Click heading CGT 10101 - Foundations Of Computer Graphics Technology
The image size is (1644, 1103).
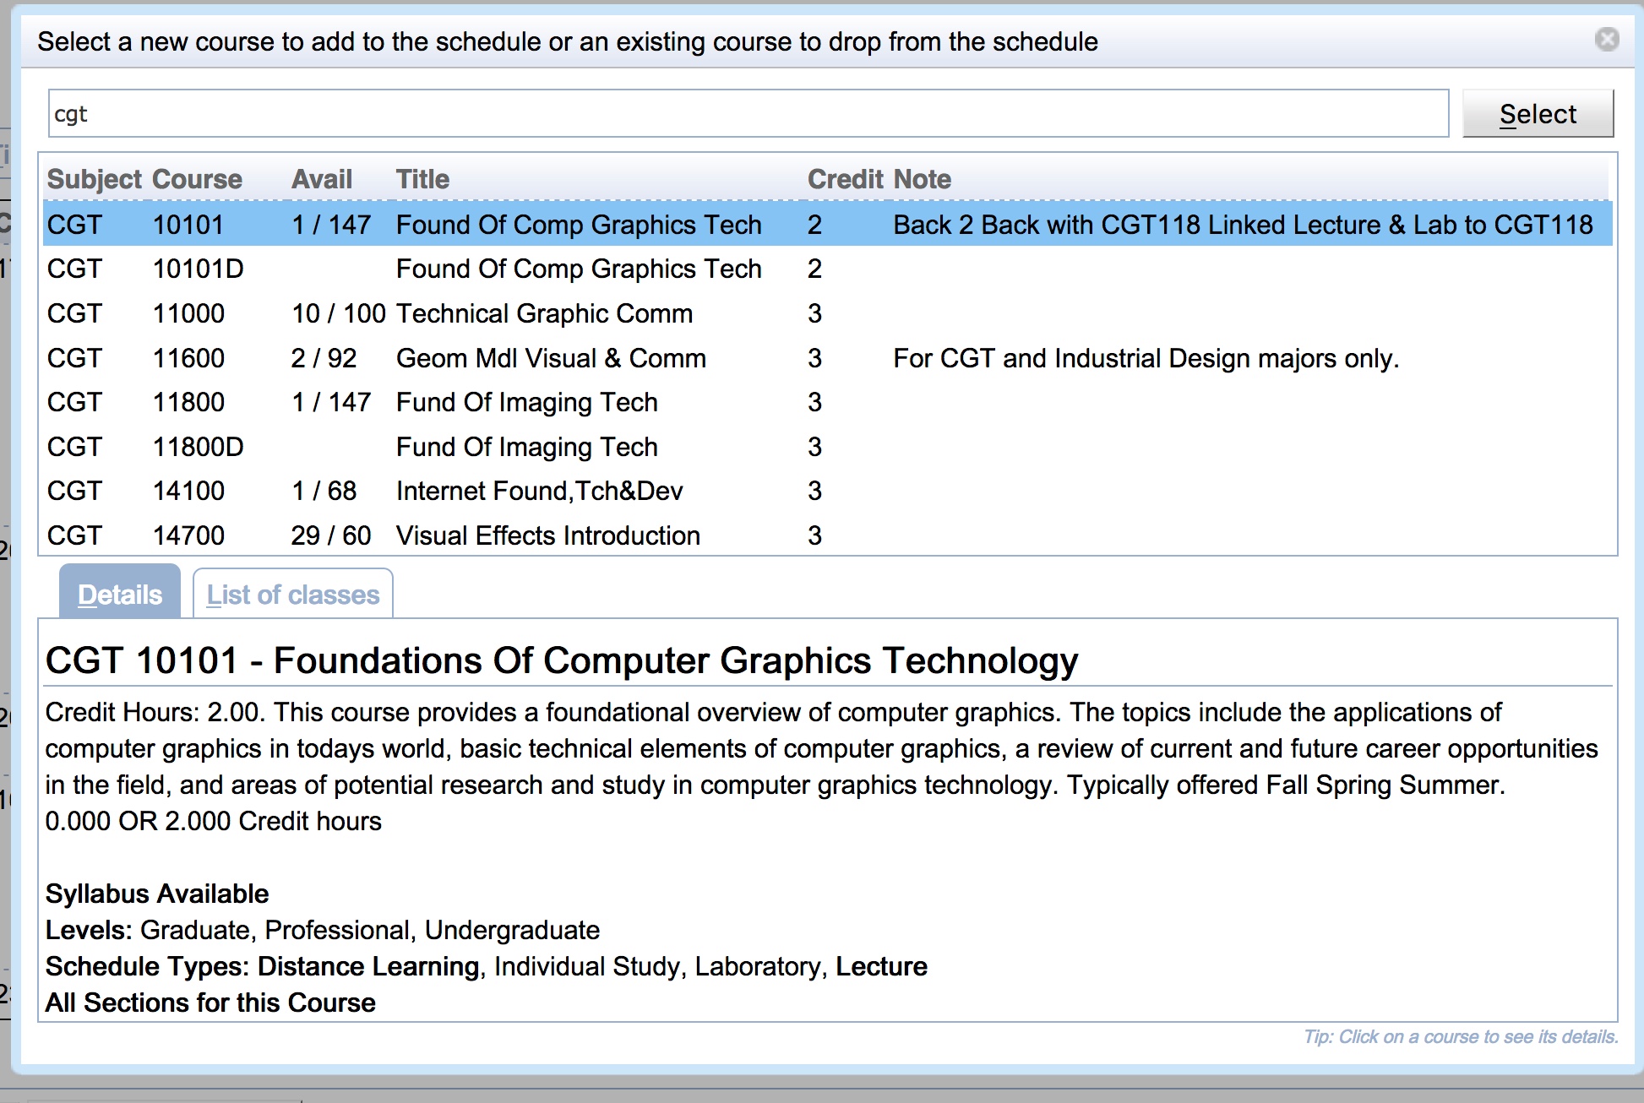pyautogui.click(x=562, y=660)
